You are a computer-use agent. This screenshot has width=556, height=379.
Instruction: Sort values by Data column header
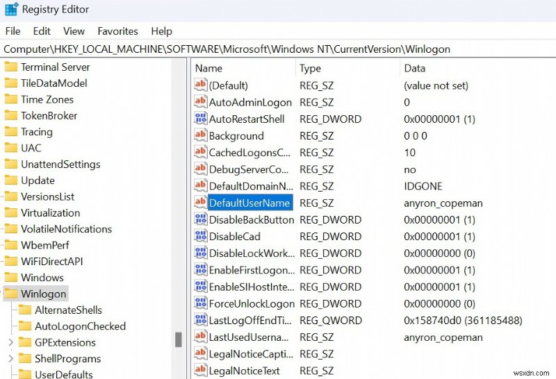(x=414, y=68)
